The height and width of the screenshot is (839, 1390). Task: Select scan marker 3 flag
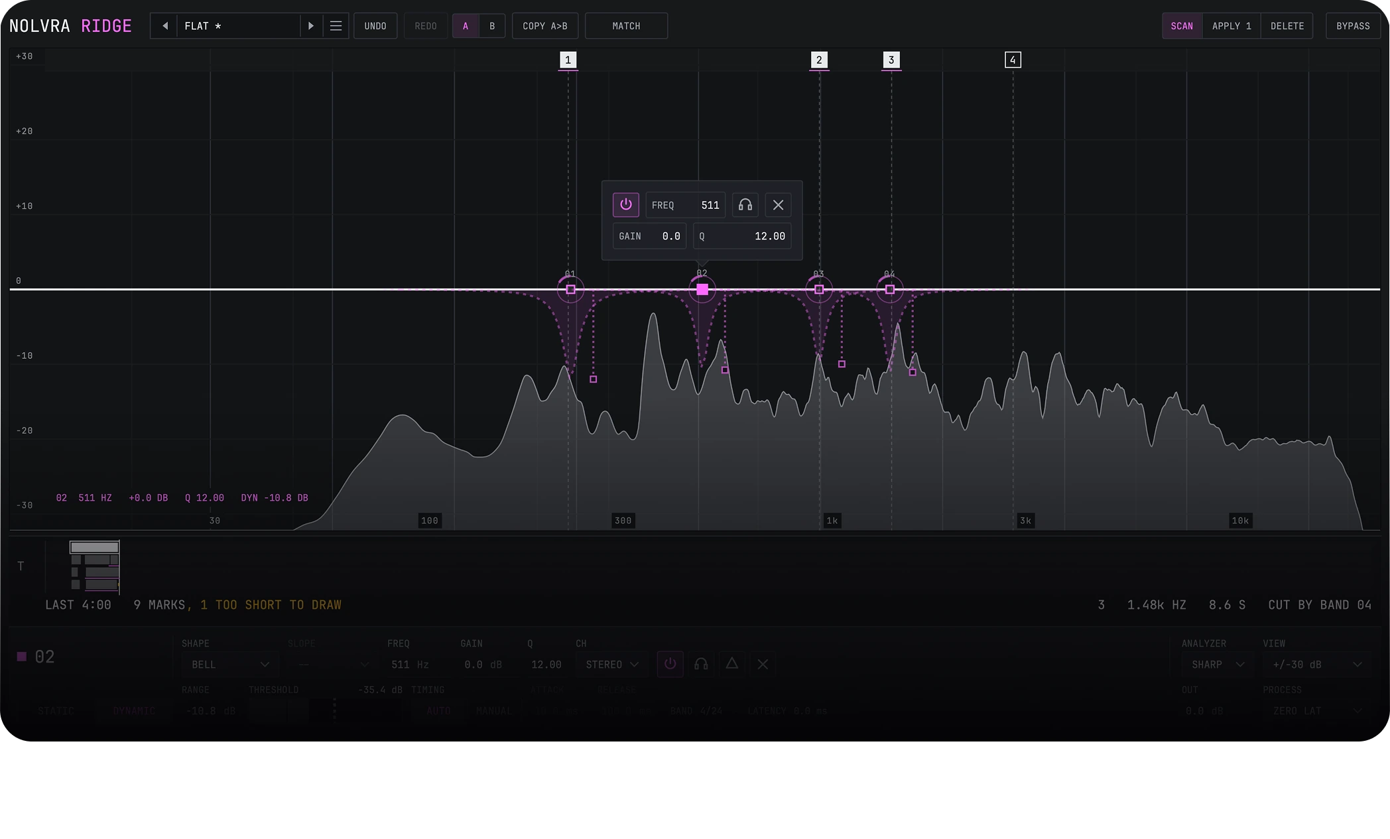891,60
